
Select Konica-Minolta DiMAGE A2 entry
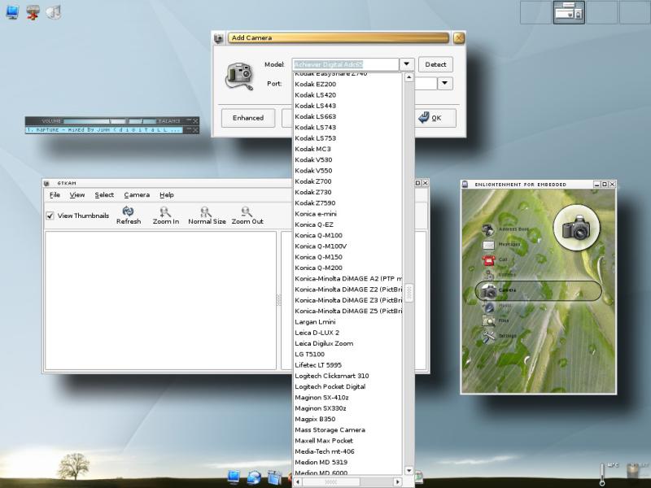348,278
